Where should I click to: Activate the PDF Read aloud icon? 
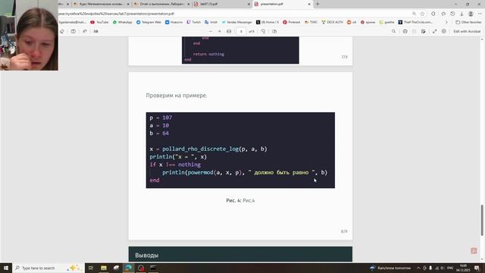[84, 31]
